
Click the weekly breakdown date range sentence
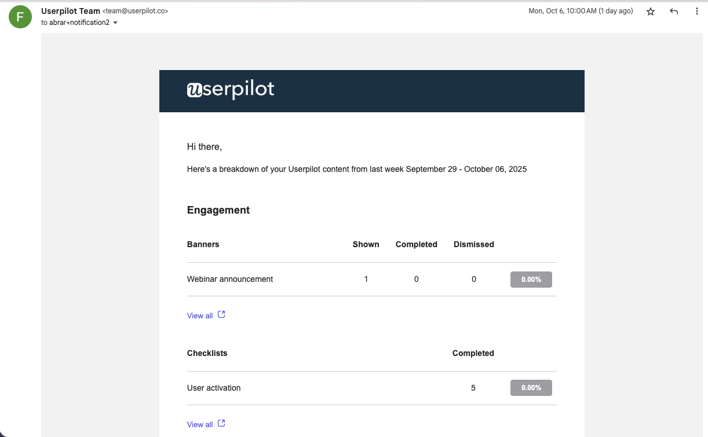357,170
